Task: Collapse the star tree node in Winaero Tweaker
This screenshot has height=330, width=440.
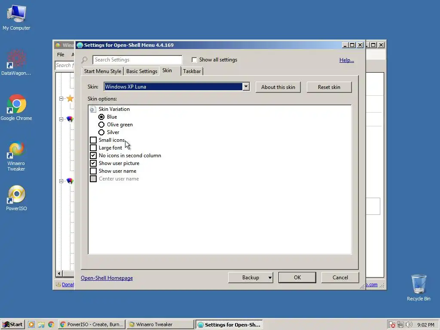Action: click(x=61, y=98)
